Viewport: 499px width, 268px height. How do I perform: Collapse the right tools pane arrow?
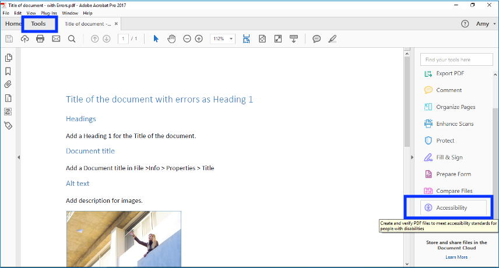click(x=412, y=157)
